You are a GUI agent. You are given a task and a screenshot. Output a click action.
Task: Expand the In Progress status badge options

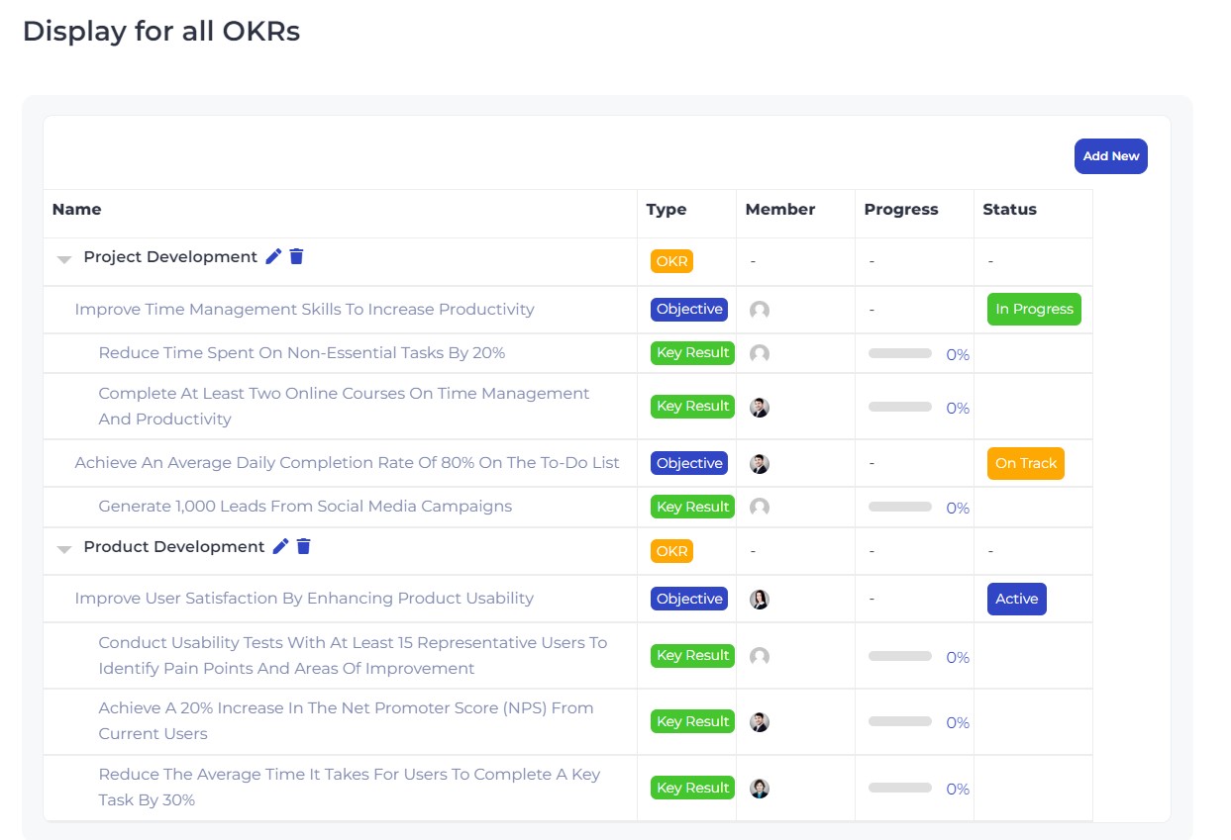[1034, 309]
